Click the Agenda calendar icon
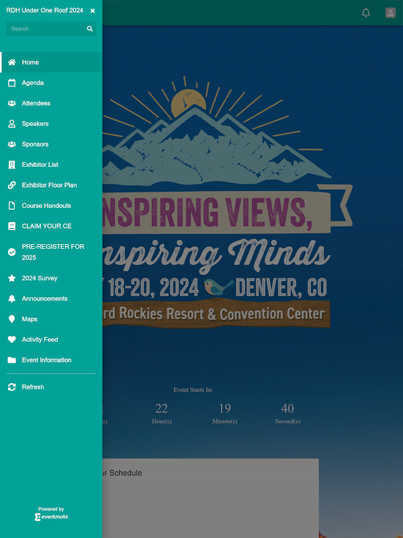This screenshot has width=403, height=538. (x=11, y=83)
